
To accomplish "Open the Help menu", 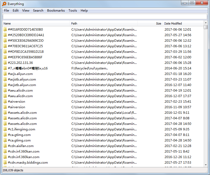I will pyautogui.click(x=84, y=11).
